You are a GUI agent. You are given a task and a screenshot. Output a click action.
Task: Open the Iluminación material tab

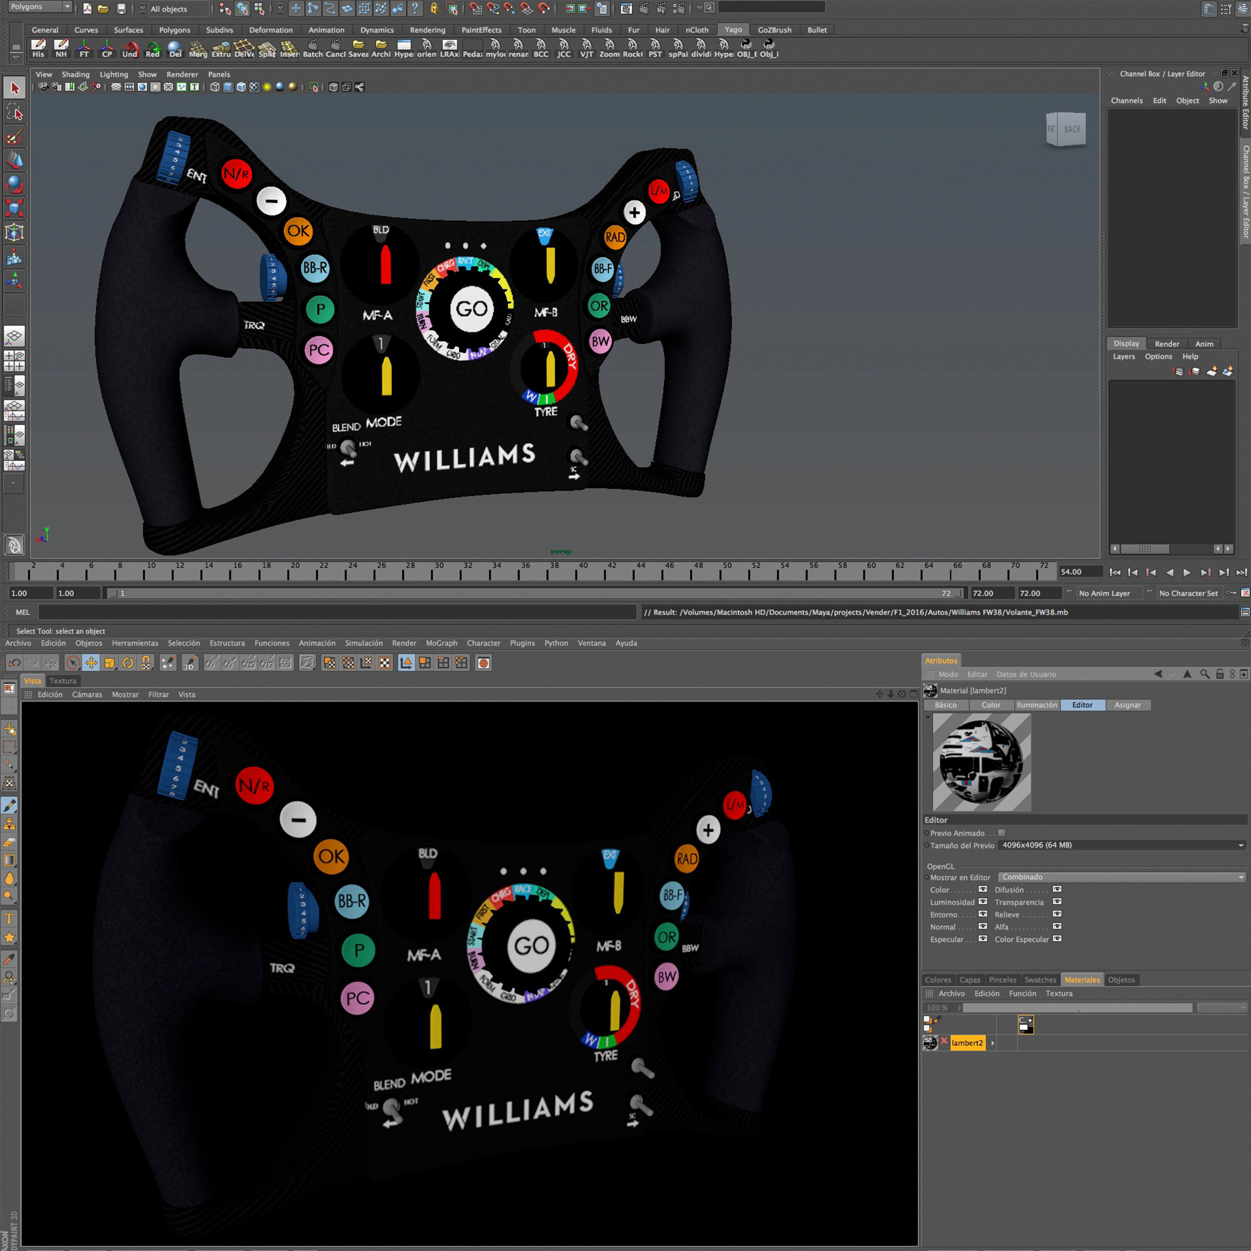pos(1037,705)
